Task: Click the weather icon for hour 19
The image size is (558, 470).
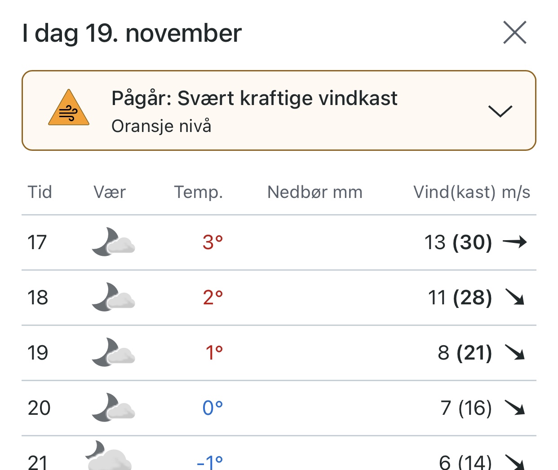Action: click(x=113, y=352)
